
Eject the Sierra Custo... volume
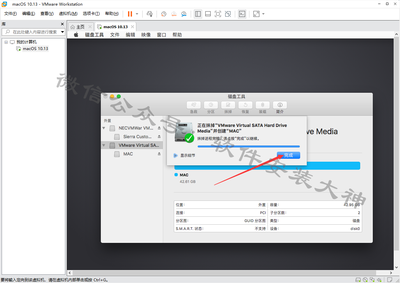pyautogui.click(x=159, y=137)
